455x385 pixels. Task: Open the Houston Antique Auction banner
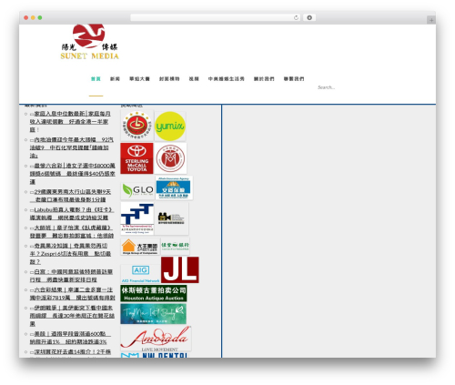coord(154,293)
